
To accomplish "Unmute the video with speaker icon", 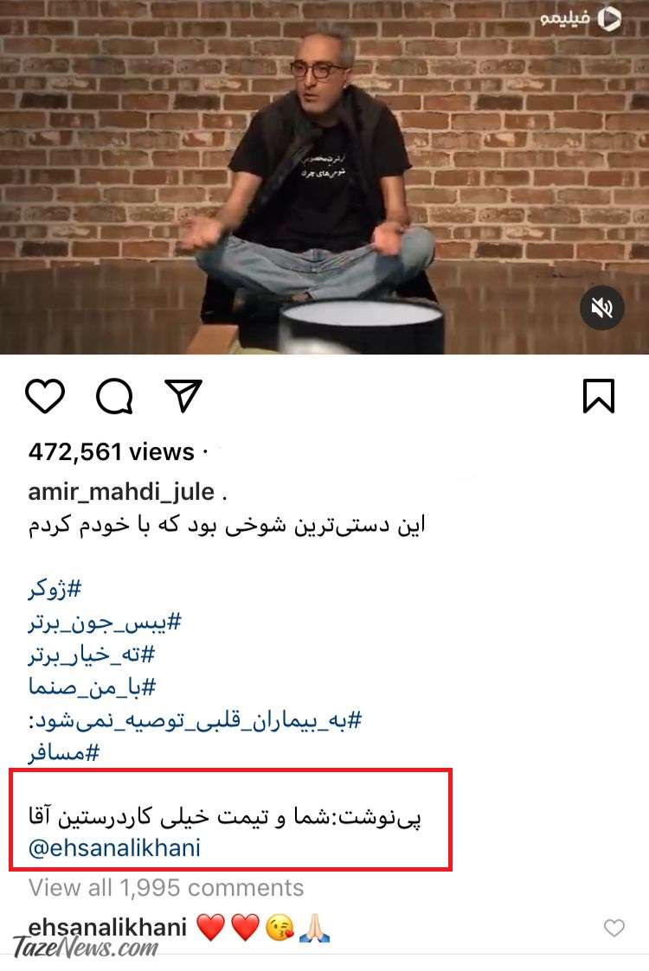I will tap(602, 308).
